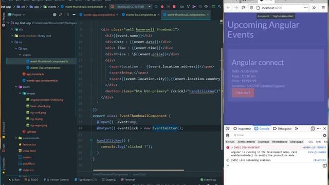Collapse the events folder in tree

pyautogui.click(x=20, y=55)
